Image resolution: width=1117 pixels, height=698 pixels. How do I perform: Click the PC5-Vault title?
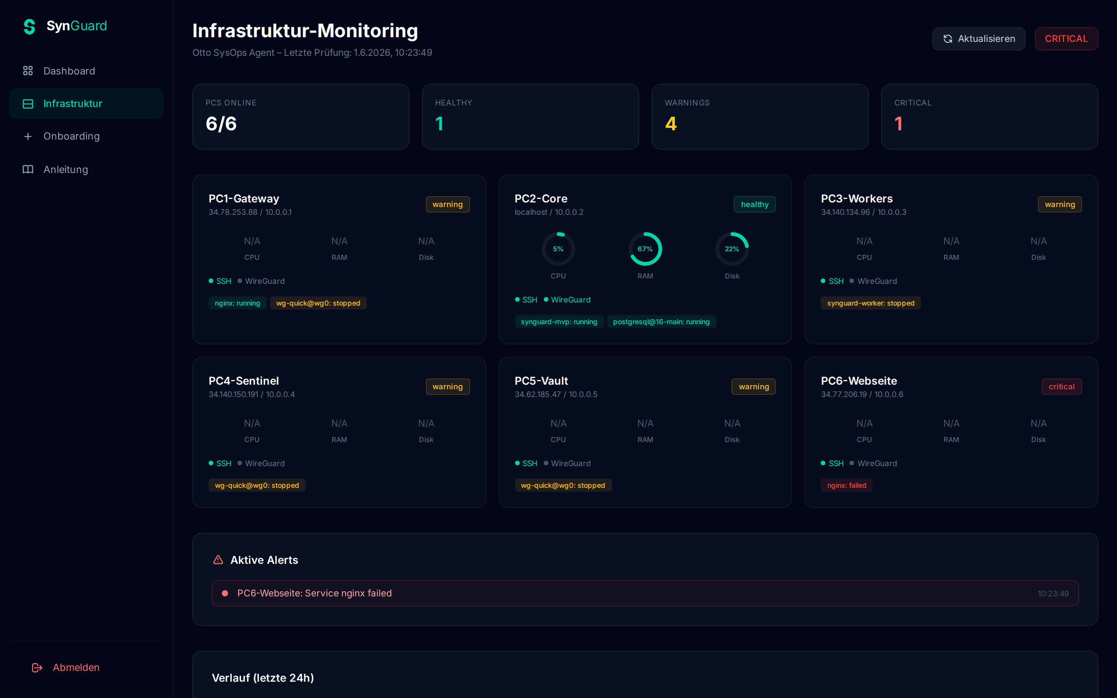pyautogui.click(x=541, y=381)
